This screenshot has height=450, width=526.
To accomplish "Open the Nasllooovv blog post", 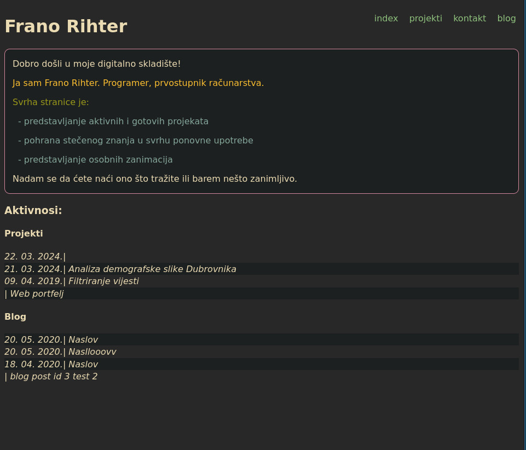I will click(92, 352).
